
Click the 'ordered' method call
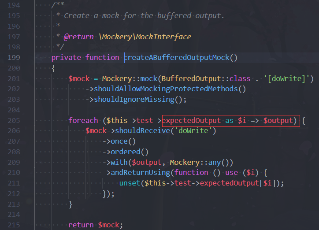(x=126, y=152)
